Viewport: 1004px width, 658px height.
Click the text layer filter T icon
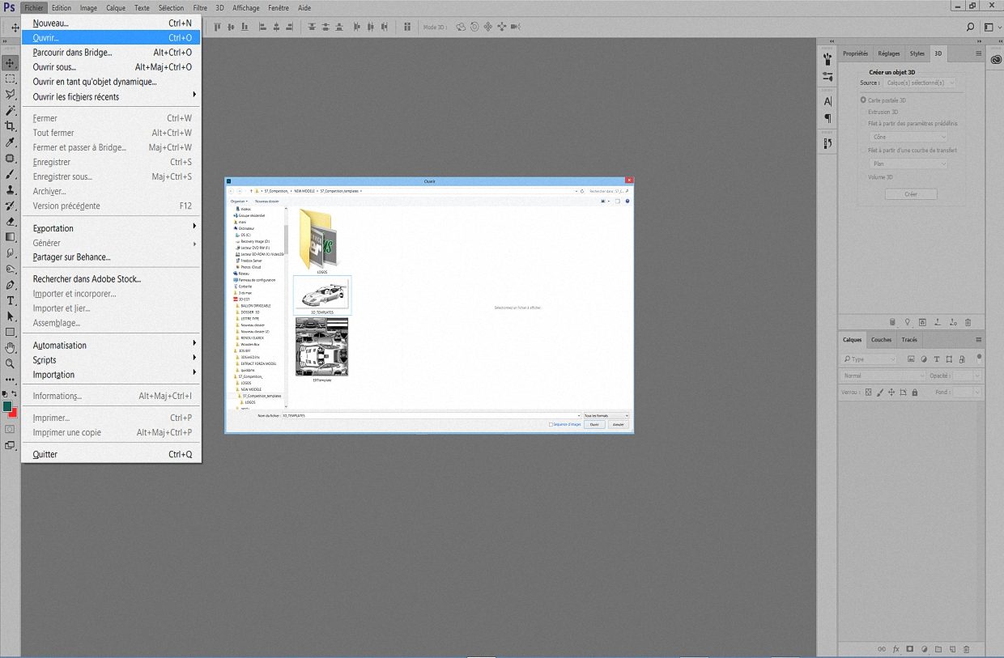(937, 359)
